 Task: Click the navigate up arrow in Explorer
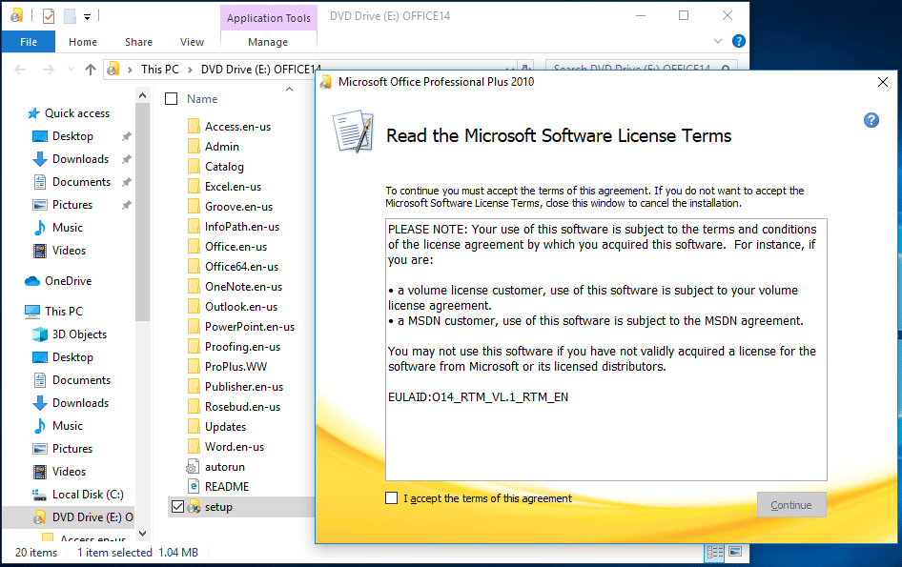[91, 69]
